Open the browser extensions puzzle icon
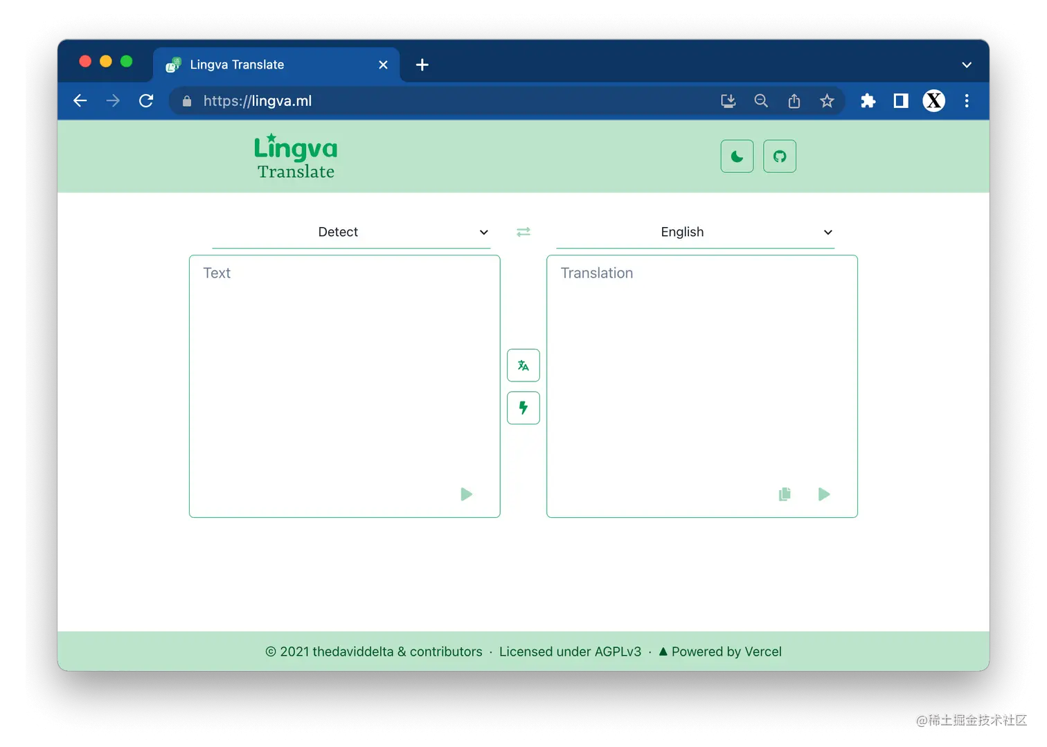The height and width of the screenshot is (747, 1047). click(868, 101)
